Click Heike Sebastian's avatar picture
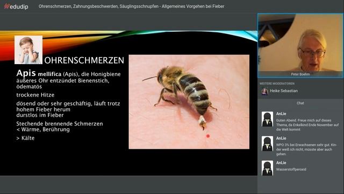The image size is (344, 194). (x=265, y=91)
